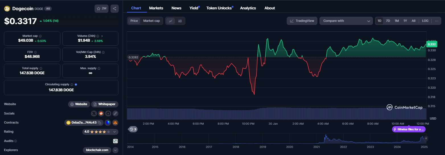Click the 0.3282 opening price marker

coord(133,57)
